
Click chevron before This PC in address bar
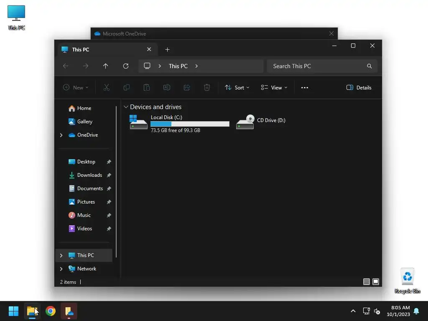click(160, 66)
